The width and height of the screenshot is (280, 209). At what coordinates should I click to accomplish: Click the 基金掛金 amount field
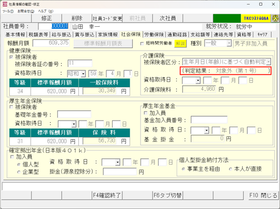tap(208, 139)
